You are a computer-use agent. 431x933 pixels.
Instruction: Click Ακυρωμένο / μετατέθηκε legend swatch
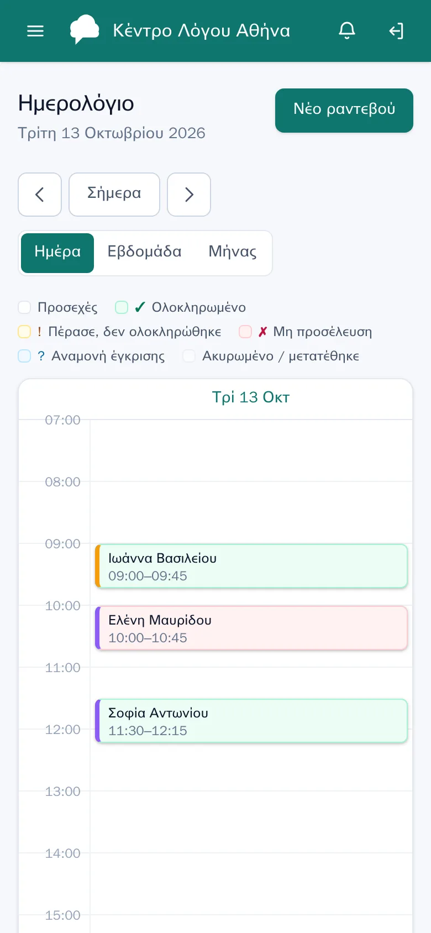(189, 356)
